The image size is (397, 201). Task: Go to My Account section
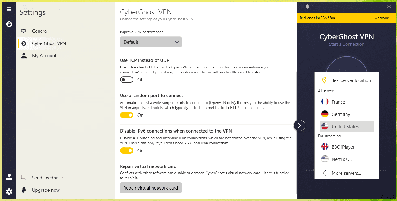(44, 56)
